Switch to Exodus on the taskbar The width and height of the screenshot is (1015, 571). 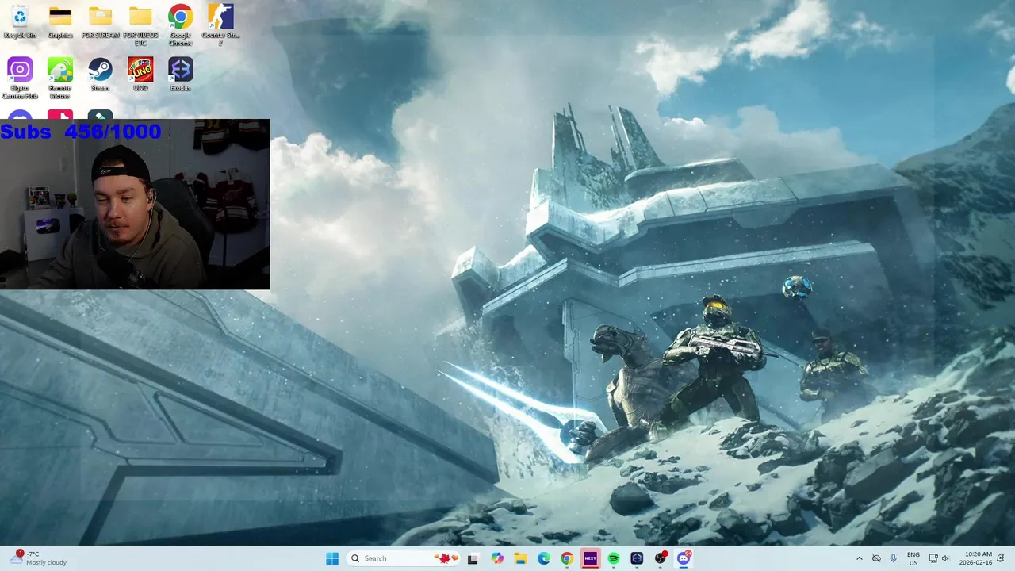pos(637,558)
